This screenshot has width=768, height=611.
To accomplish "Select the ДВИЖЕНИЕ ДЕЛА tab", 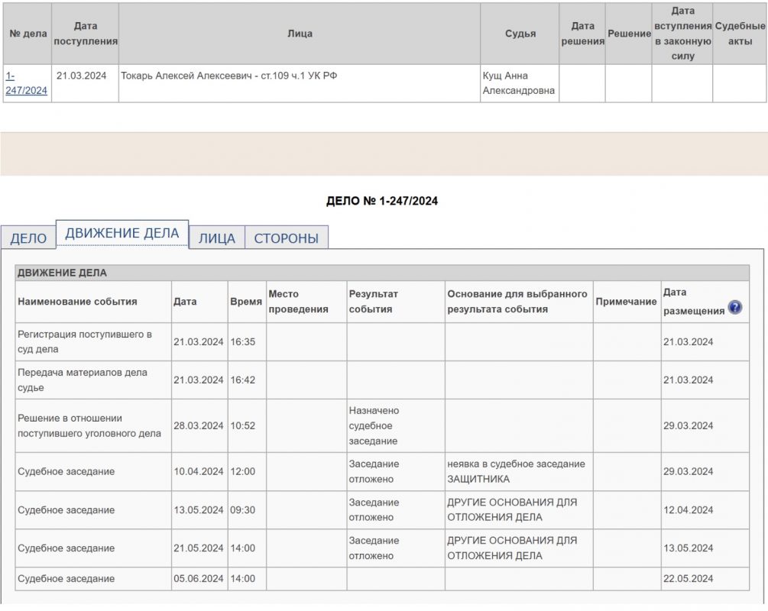I will [x=122, y=234].
